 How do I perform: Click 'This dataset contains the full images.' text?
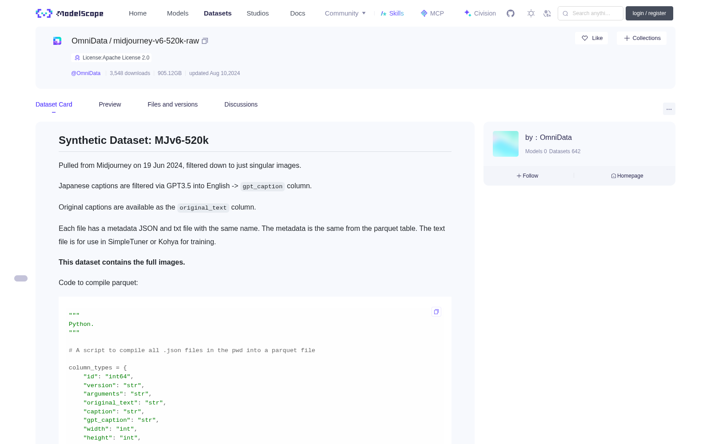pyautogui.click(x=122, y=262)
